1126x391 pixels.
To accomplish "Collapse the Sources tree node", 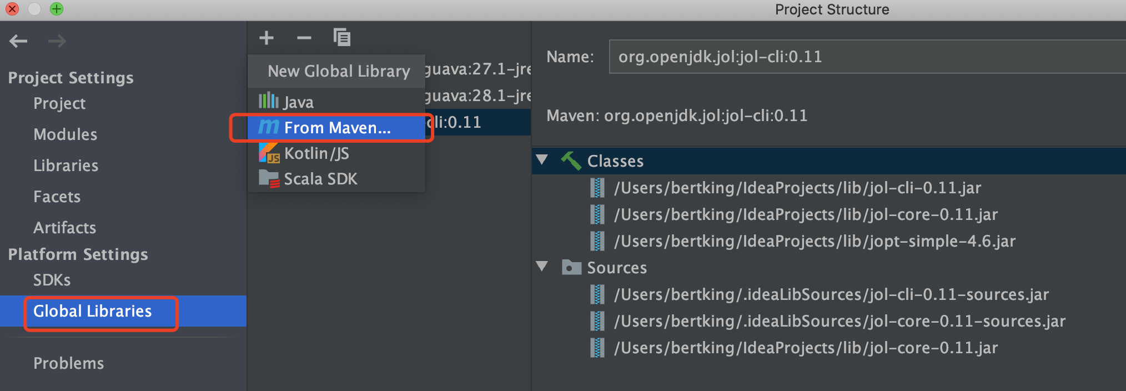I will [x=542, y=267].
